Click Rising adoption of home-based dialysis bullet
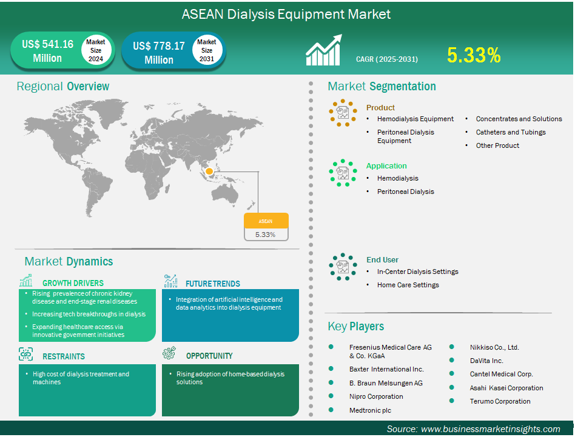The height and width of the screenshot is (440, 575). (230, 378)
